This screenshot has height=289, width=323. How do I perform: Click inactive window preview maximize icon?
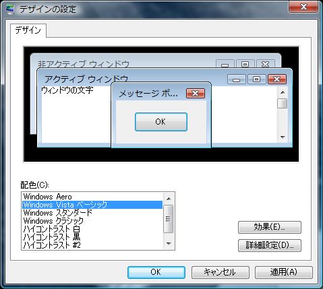pos(245,64)
